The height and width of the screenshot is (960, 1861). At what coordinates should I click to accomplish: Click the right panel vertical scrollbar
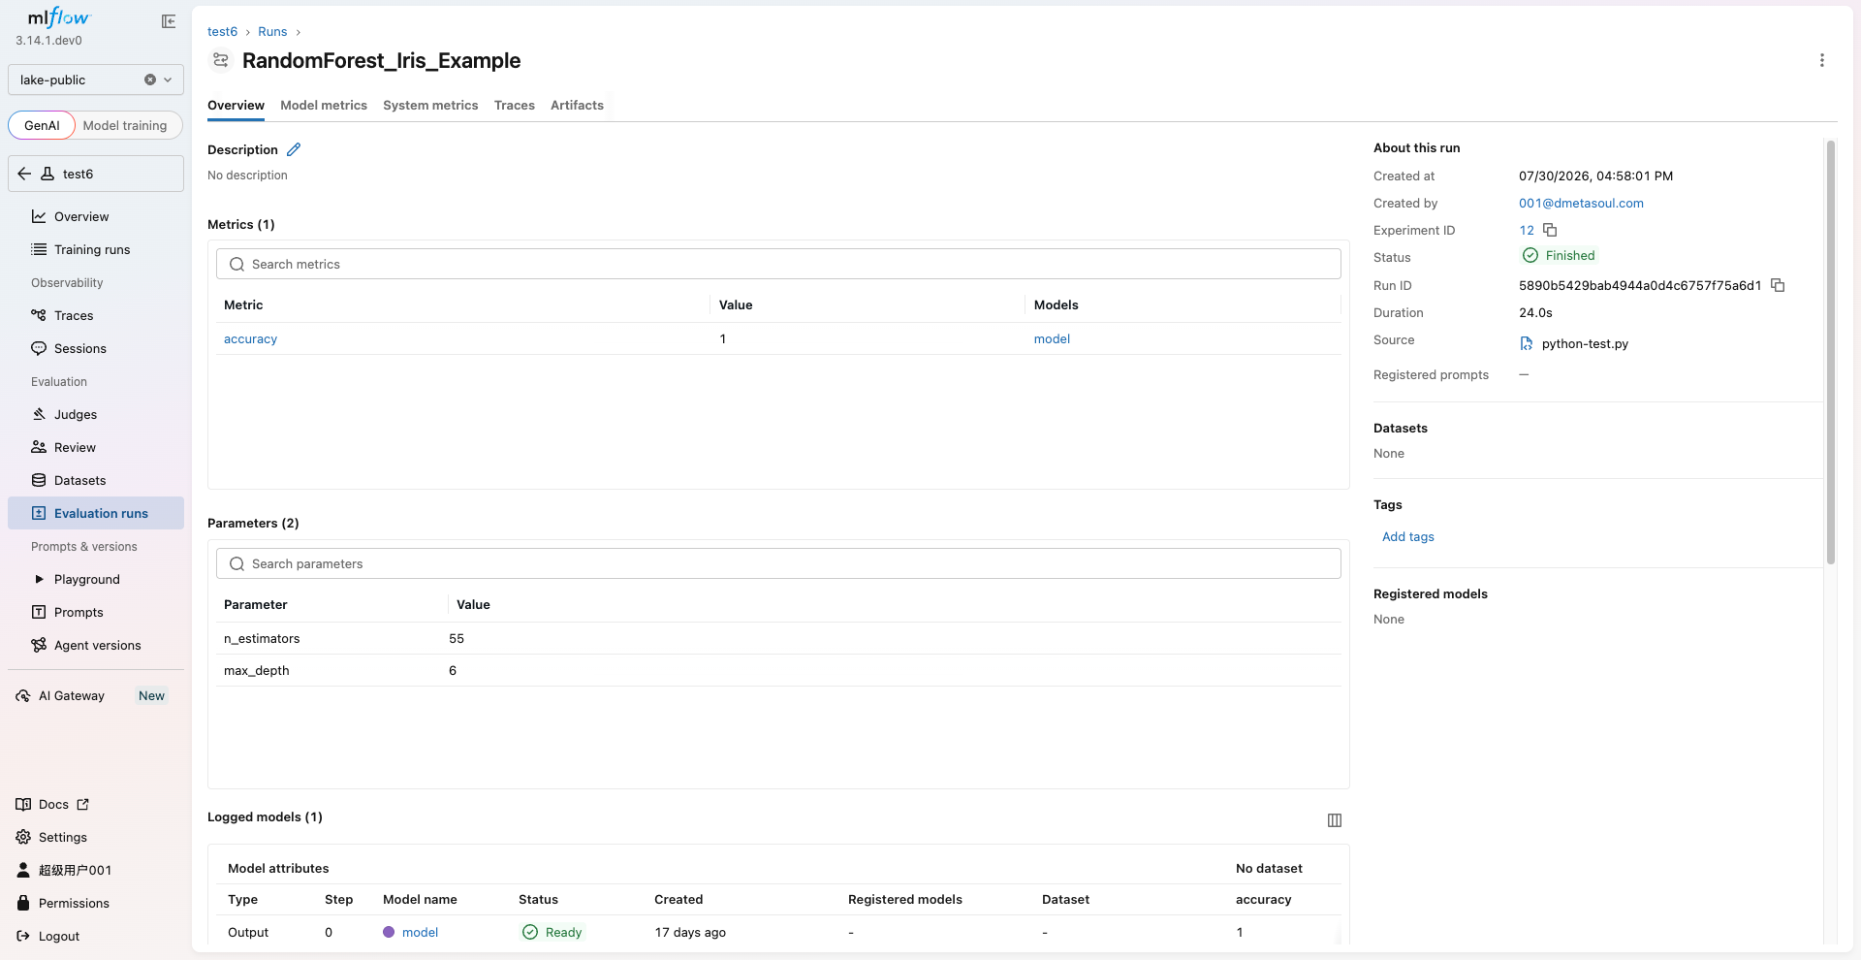(1831, 352)
